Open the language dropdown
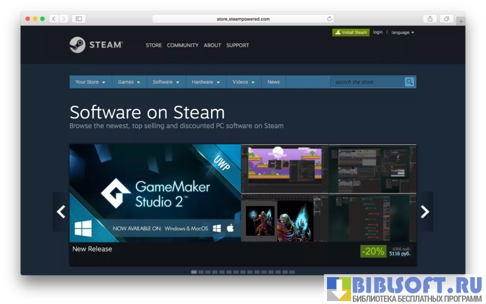Image resolution: width=486 pixels, height=304 pixels. (x=403, y=32)
